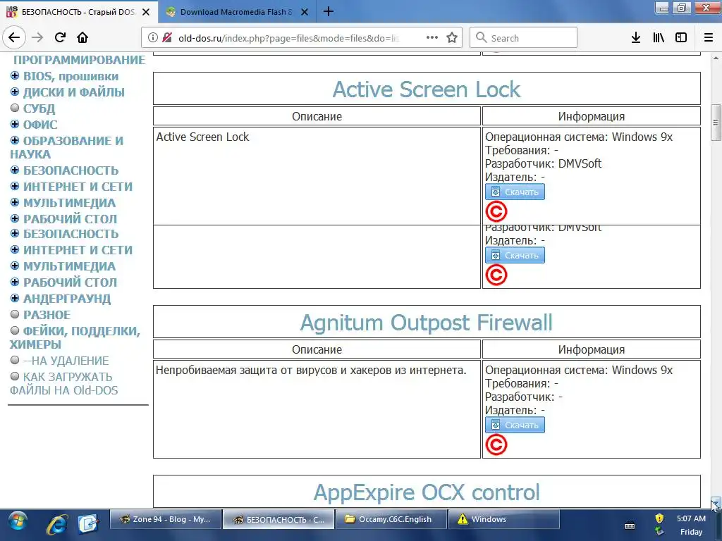The image size is (722, 541).
Task: Bookmark this page with the star
Action: pos(452,38)
